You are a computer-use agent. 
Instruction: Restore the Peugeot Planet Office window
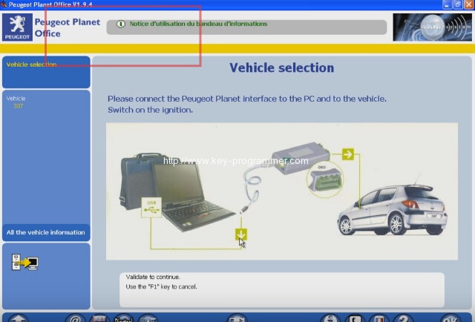(x=458, y=4)
